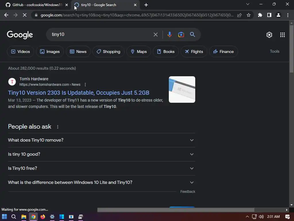The height and width of the screenshot is (221, 294).
Task: Open the volume control in system tray
Action: tap(261, 217)
